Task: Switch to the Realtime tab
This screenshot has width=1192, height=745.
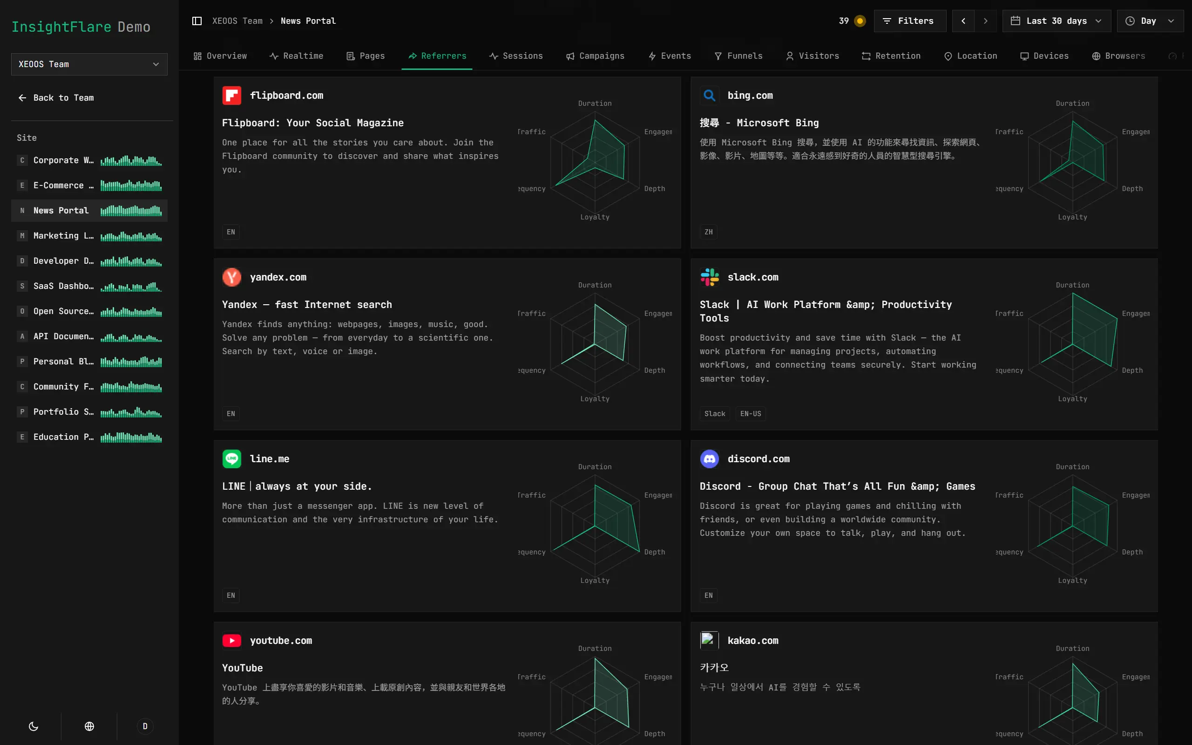Action: pos(297,56)
